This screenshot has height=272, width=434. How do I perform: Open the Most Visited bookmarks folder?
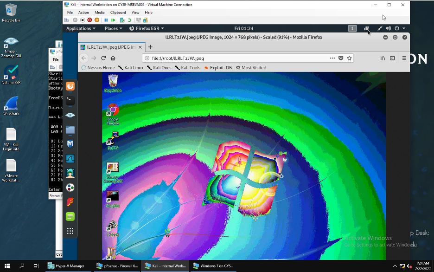(251, 68)
